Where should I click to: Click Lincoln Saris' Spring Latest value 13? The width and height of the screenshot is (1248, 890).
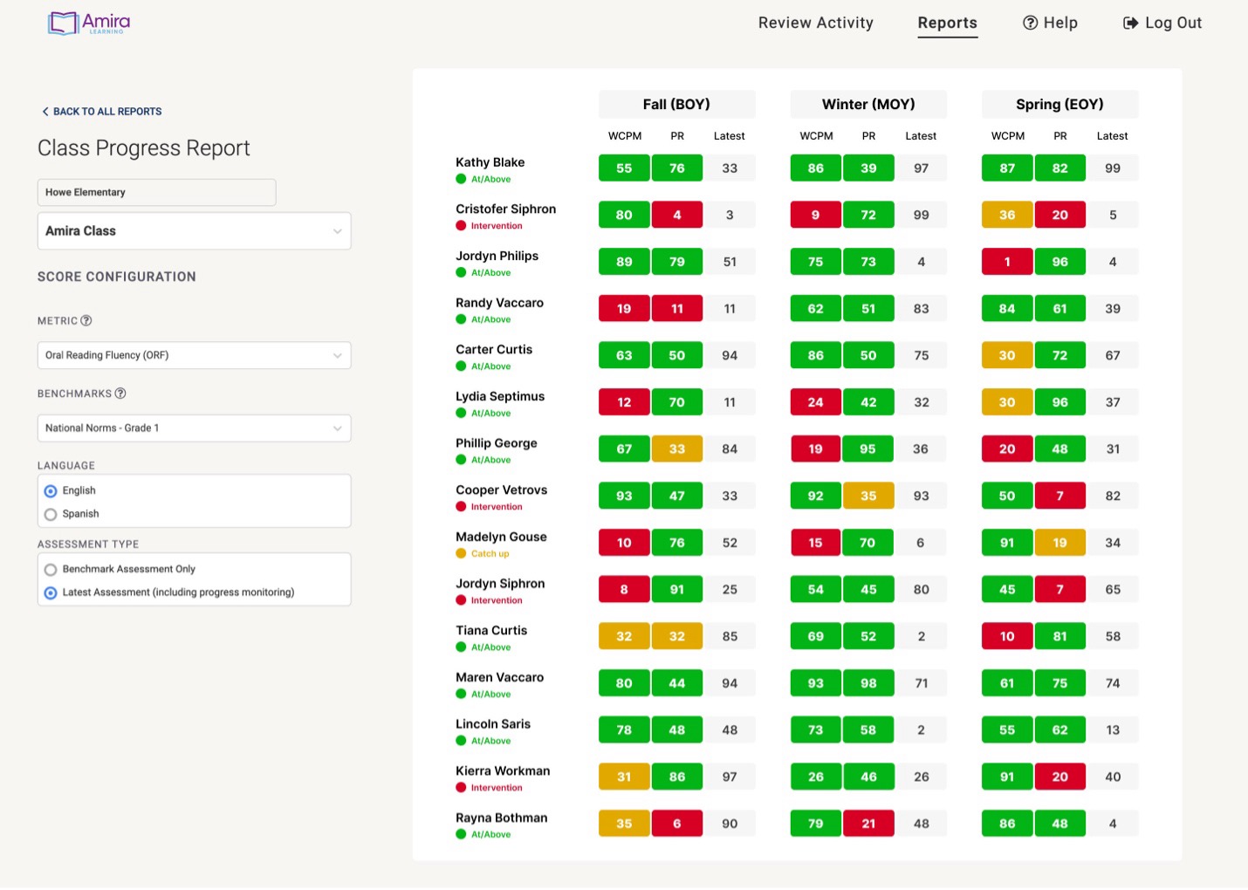1113,730
